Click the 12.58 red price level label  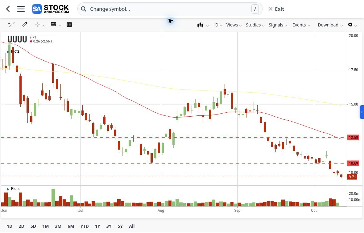(353, 138)
